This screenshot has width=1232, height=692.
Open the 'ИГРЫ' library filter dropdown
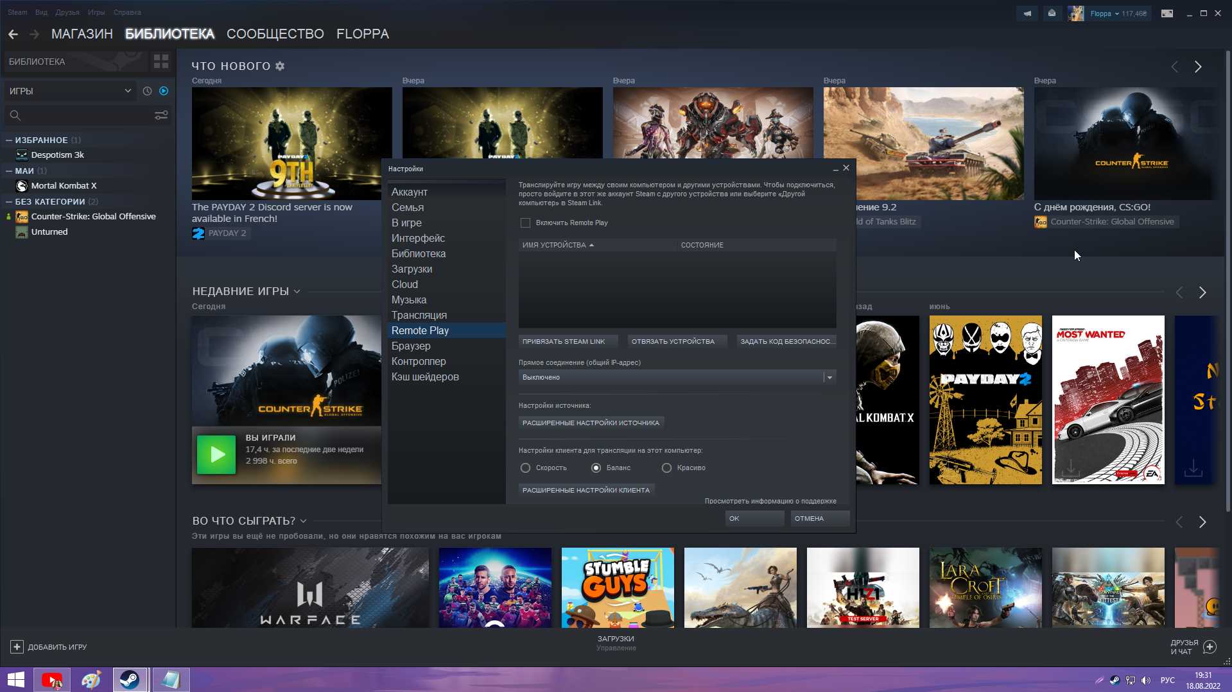tap(70, 91)
